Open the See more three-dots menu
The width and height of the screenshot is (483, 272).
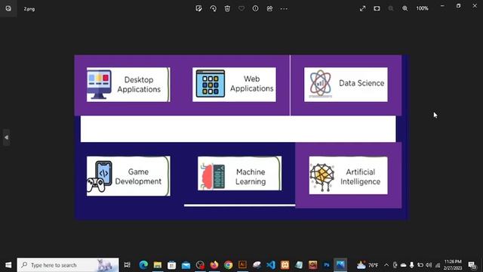(x=284, y=8)
